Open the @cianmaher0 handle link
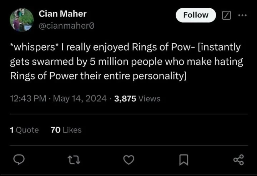 [66, 26]
